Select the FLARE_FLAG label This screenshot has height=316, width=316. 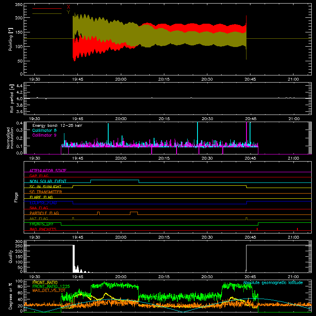[x=41, y=197]
